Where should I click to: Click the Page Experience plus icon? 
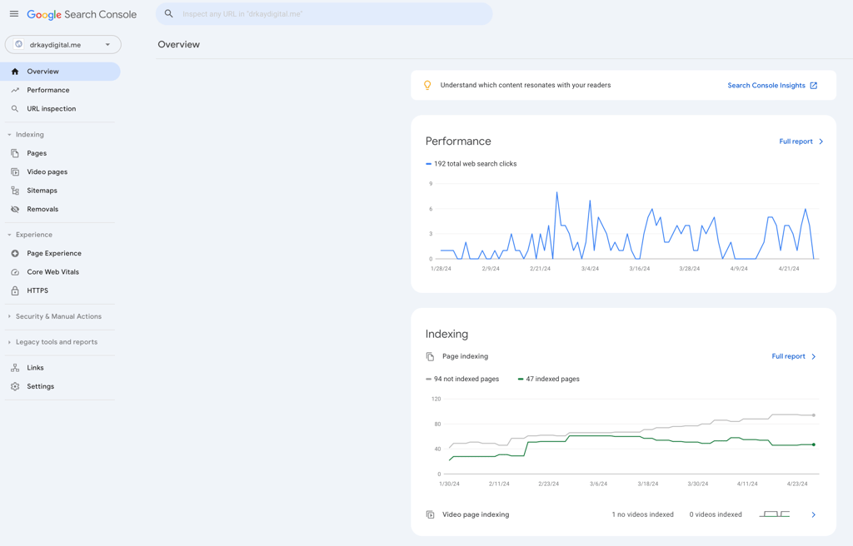tap(15, 253)
